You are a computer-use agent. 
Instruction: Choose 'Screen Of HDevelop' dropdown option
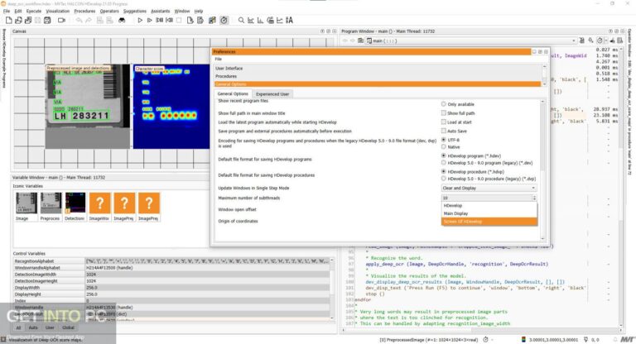pyautogui.click(x=489, y=222)
